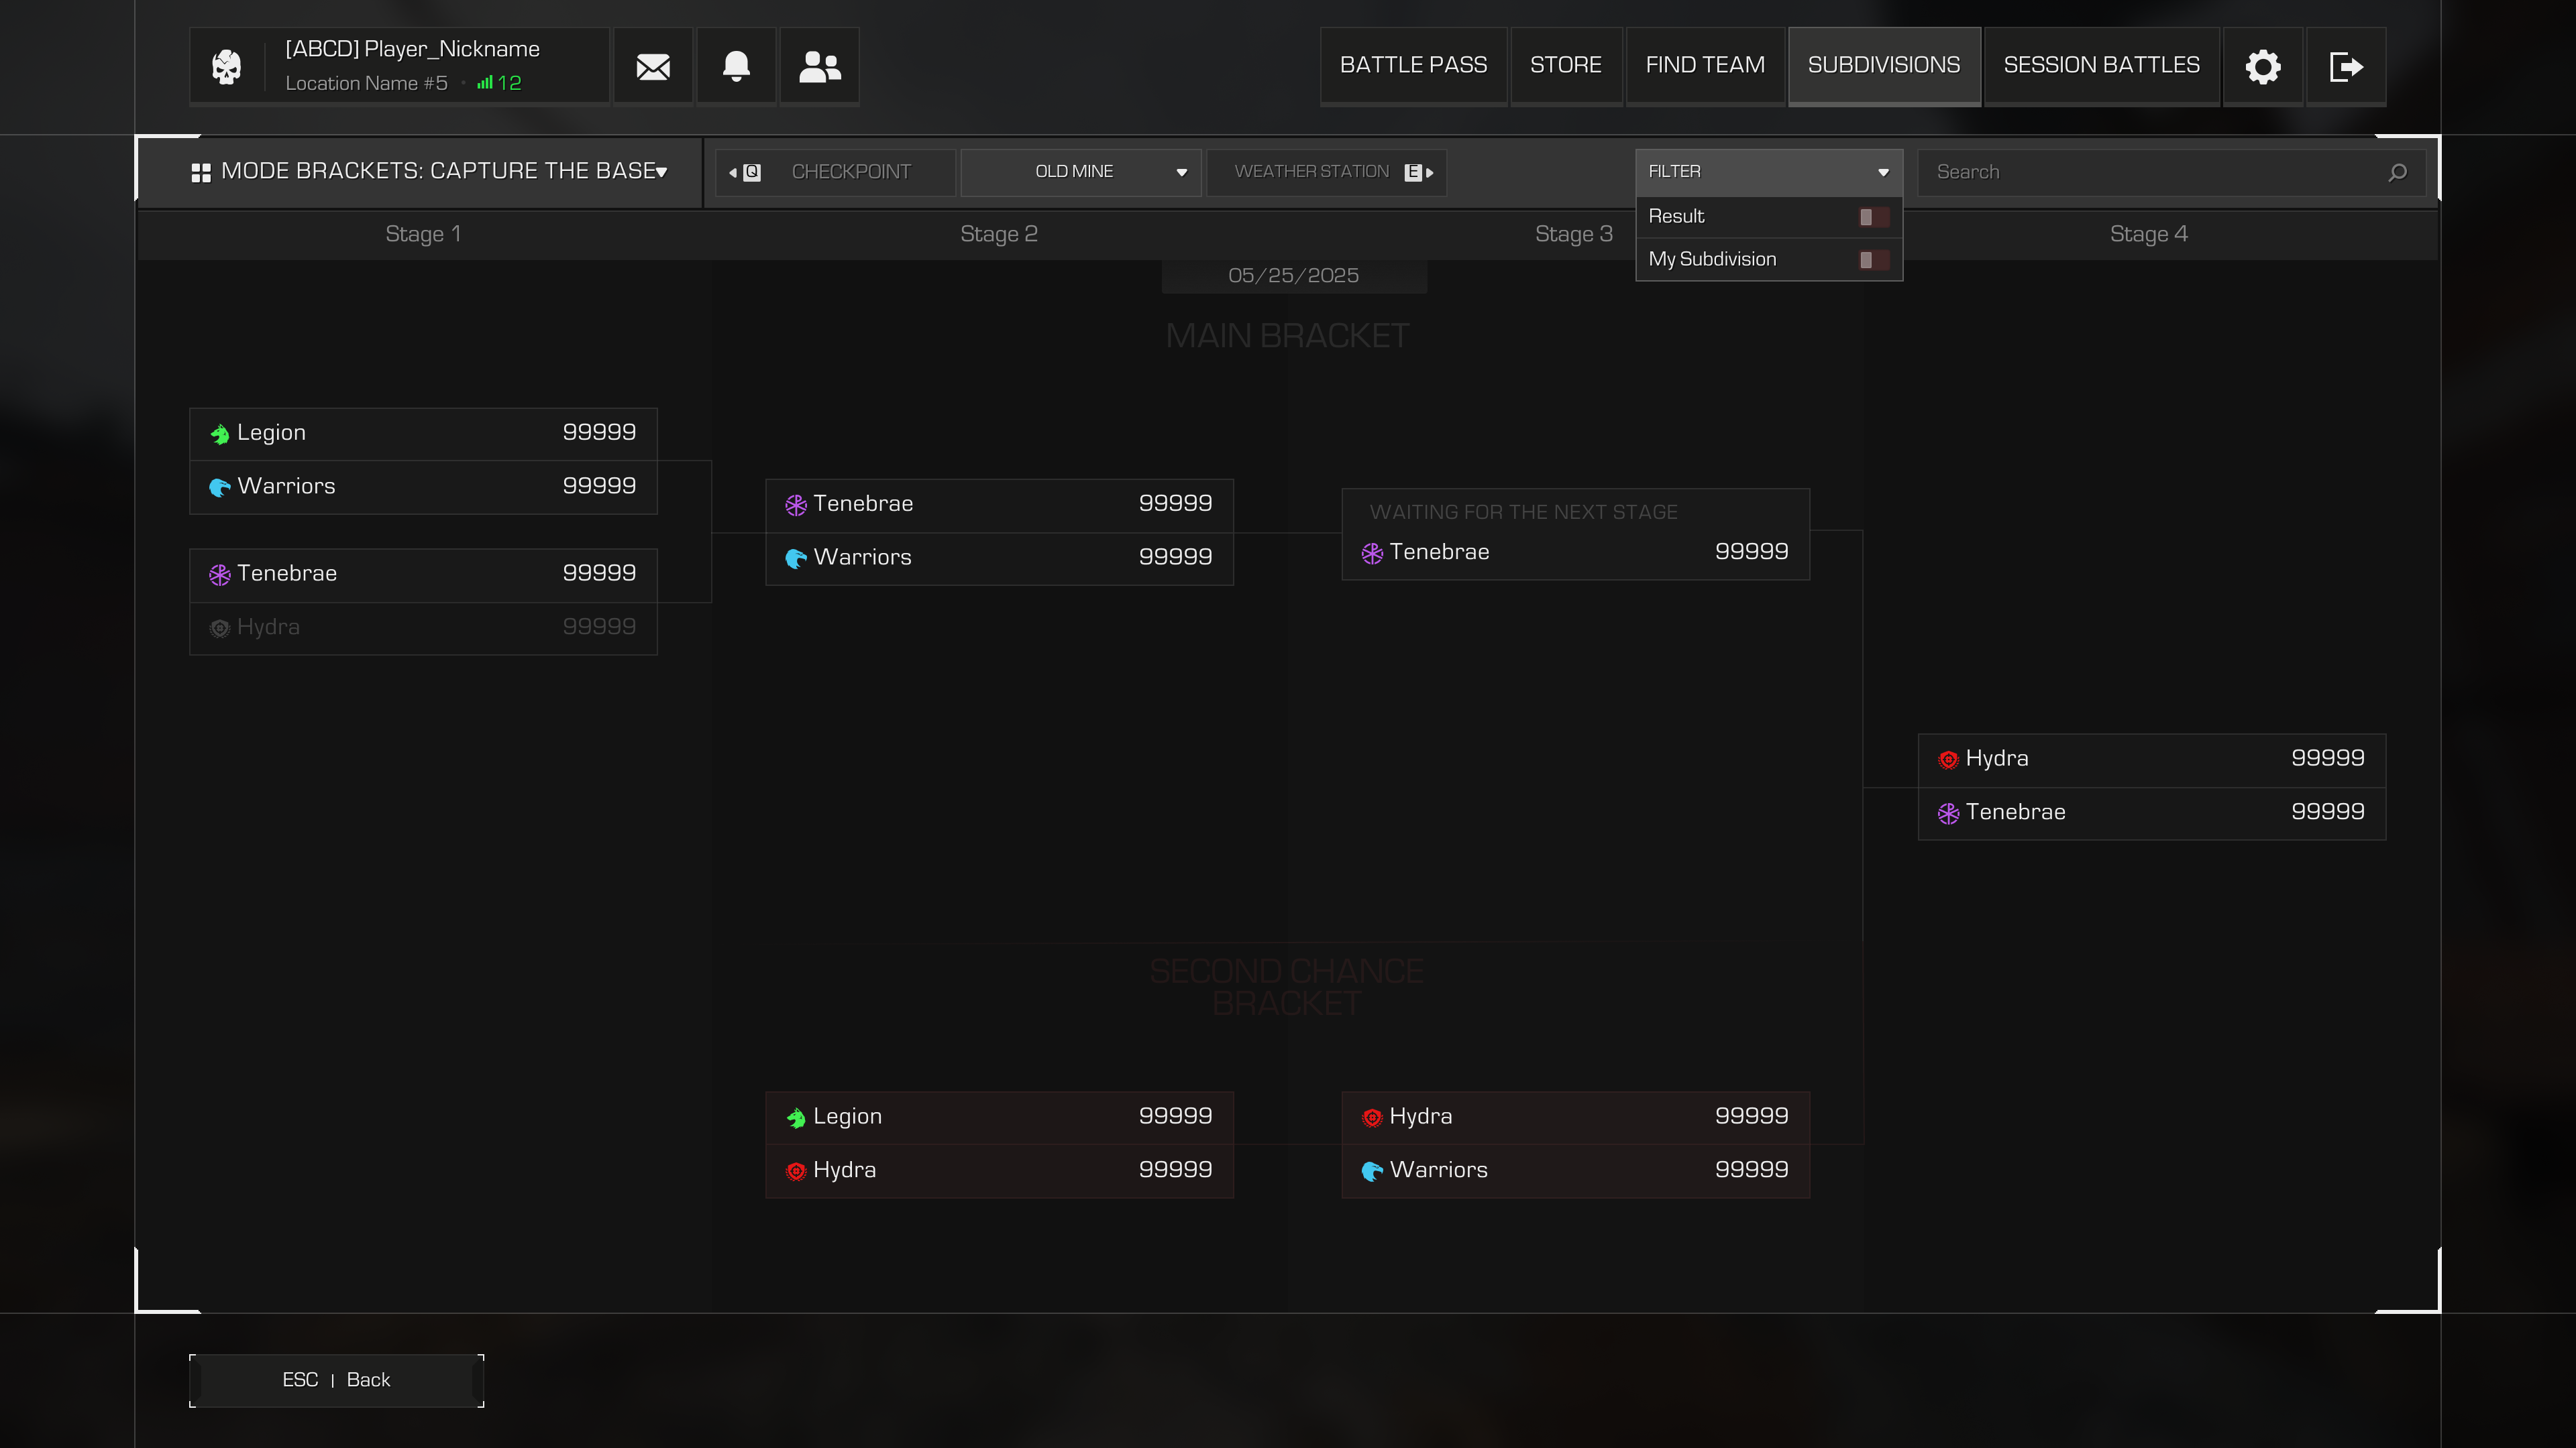Open the notifications bell icon

[736, 66]
